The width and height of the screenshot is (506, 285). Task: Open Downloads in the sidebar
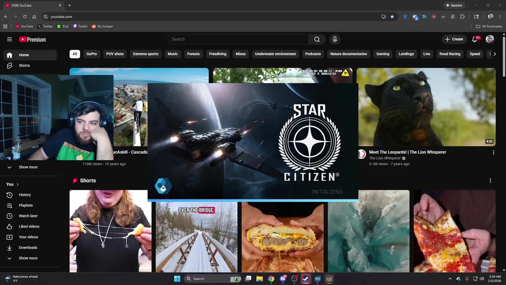(30, 247)
